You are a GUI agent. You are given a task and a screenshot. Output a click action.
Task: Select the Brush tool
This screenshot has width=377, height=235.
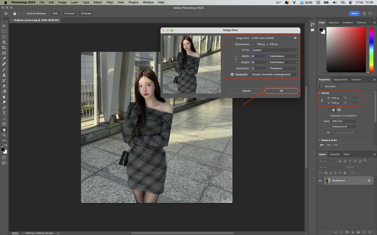tap(4, 70)
